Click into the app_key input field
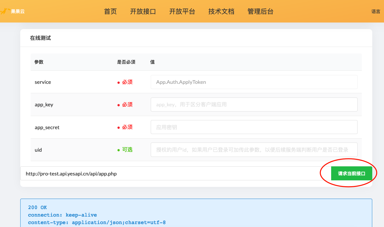 (254, 105)
